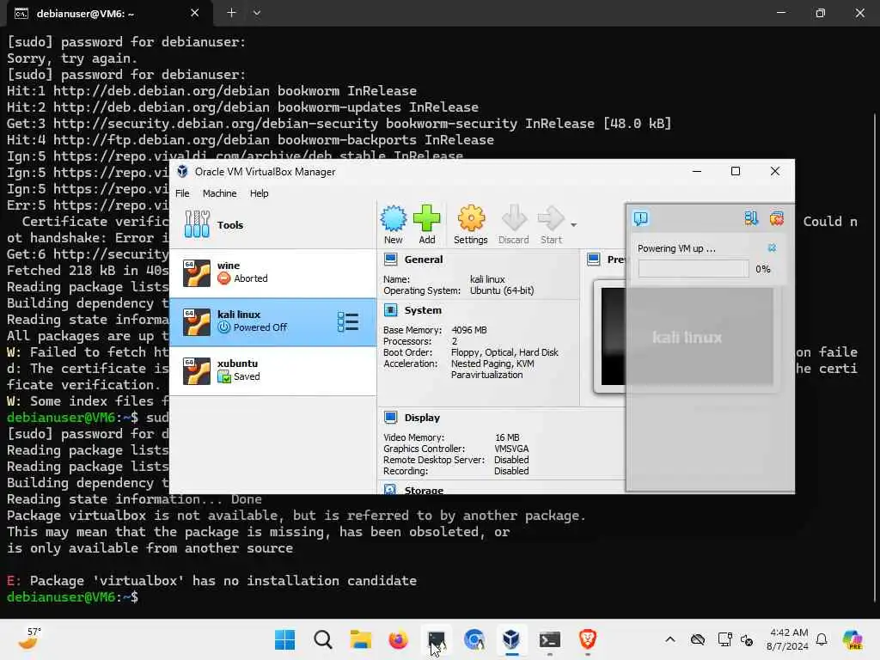Click the Chromium penguin taskbar icon
880x660 pixels.
pyautogui.click(x=474, y=639)
